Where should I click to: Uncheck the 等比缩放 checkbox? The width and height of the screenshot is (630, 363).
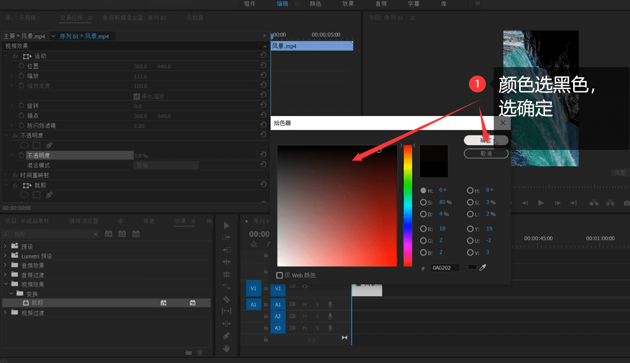click(137, 96)
